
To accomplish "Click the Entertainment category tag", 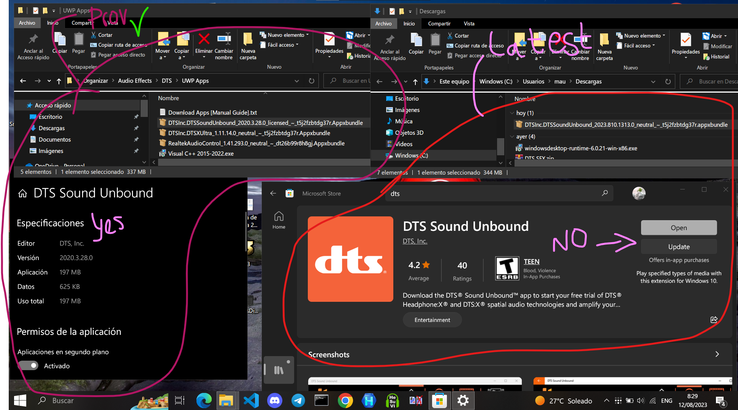I will pos(432,320).
